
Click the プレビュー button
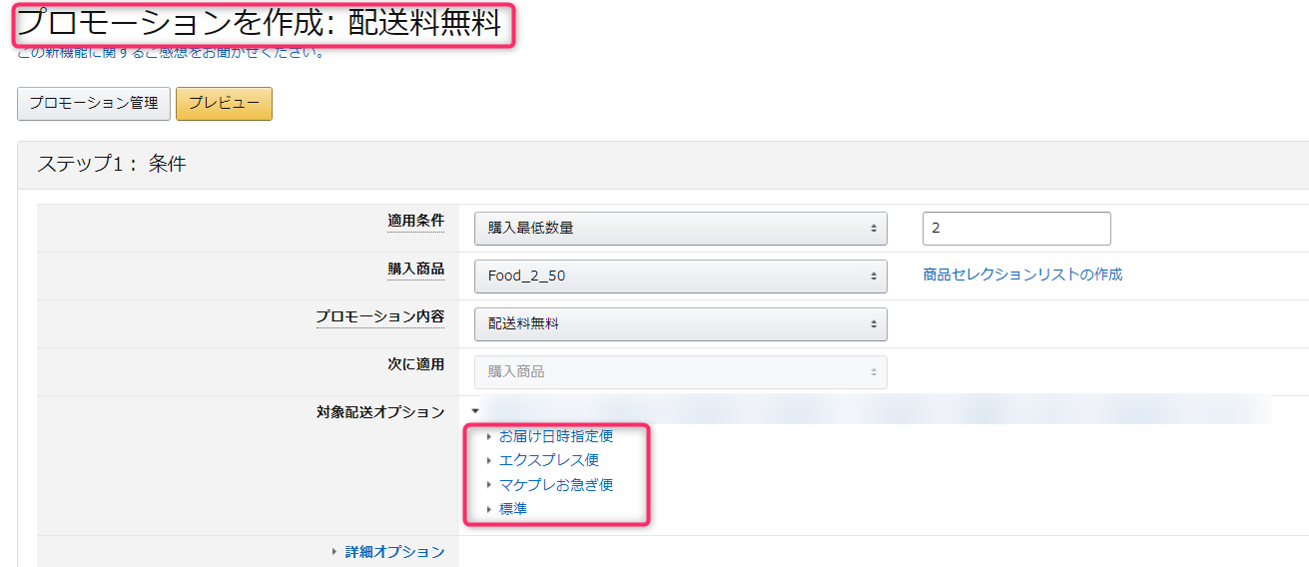(x=224, y=104)
